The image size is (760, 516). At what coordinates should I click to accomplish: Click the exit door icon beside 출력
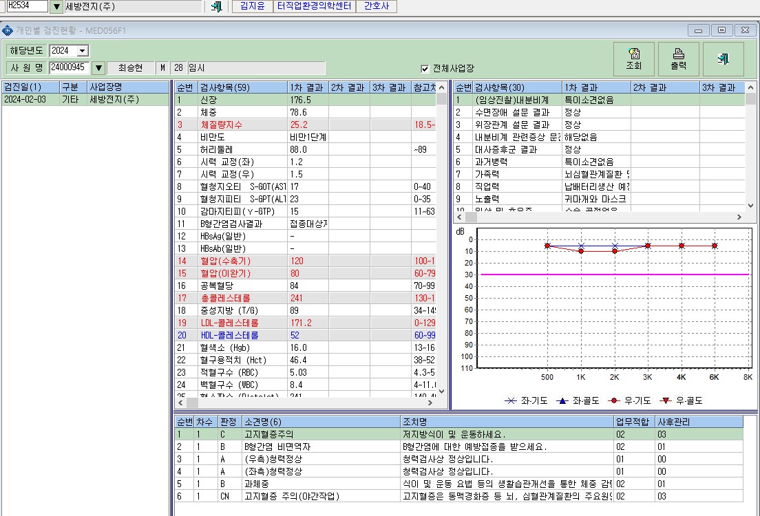pos(723,59)
